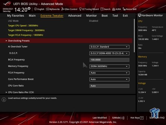Click BCLK 100.00 MHz monitor value
Image resolution: width=166 pixels, height=125 pixels.
143,39
